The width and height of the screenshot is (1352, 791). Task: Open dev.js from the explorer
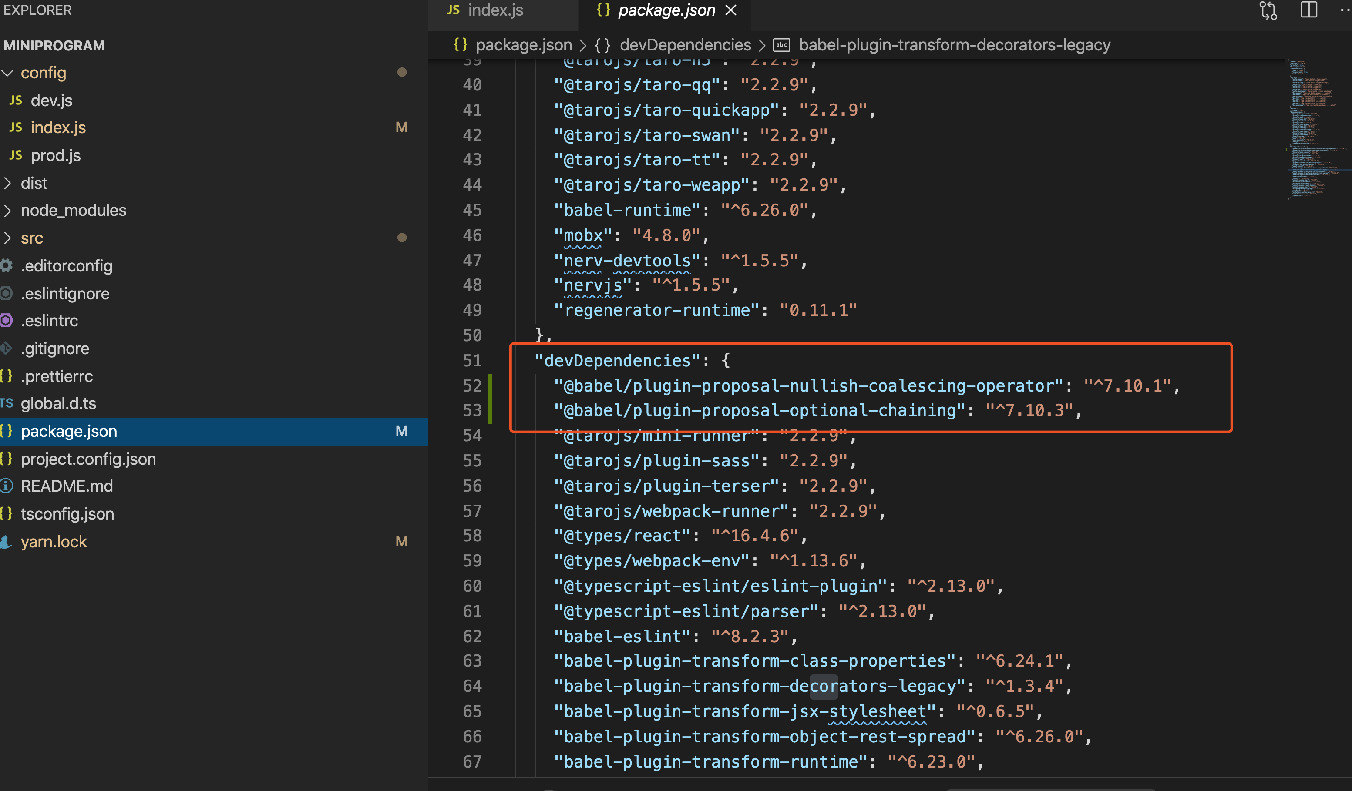51,101
